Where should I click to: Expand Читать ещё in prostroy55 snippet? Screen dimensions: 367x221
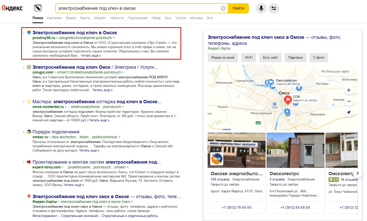pyautogui.click(x=91, y=56)
